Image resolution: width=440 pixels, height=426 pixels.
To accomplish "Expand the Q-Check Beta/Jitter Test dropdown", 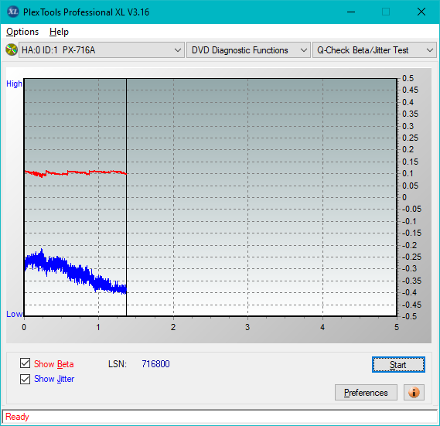I will (x=374, y=50).
